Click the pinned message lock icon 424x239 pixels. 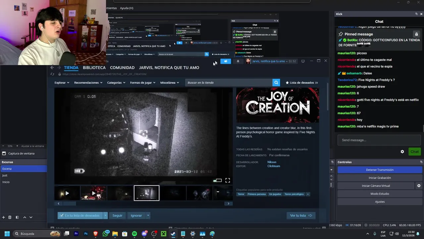416,34
